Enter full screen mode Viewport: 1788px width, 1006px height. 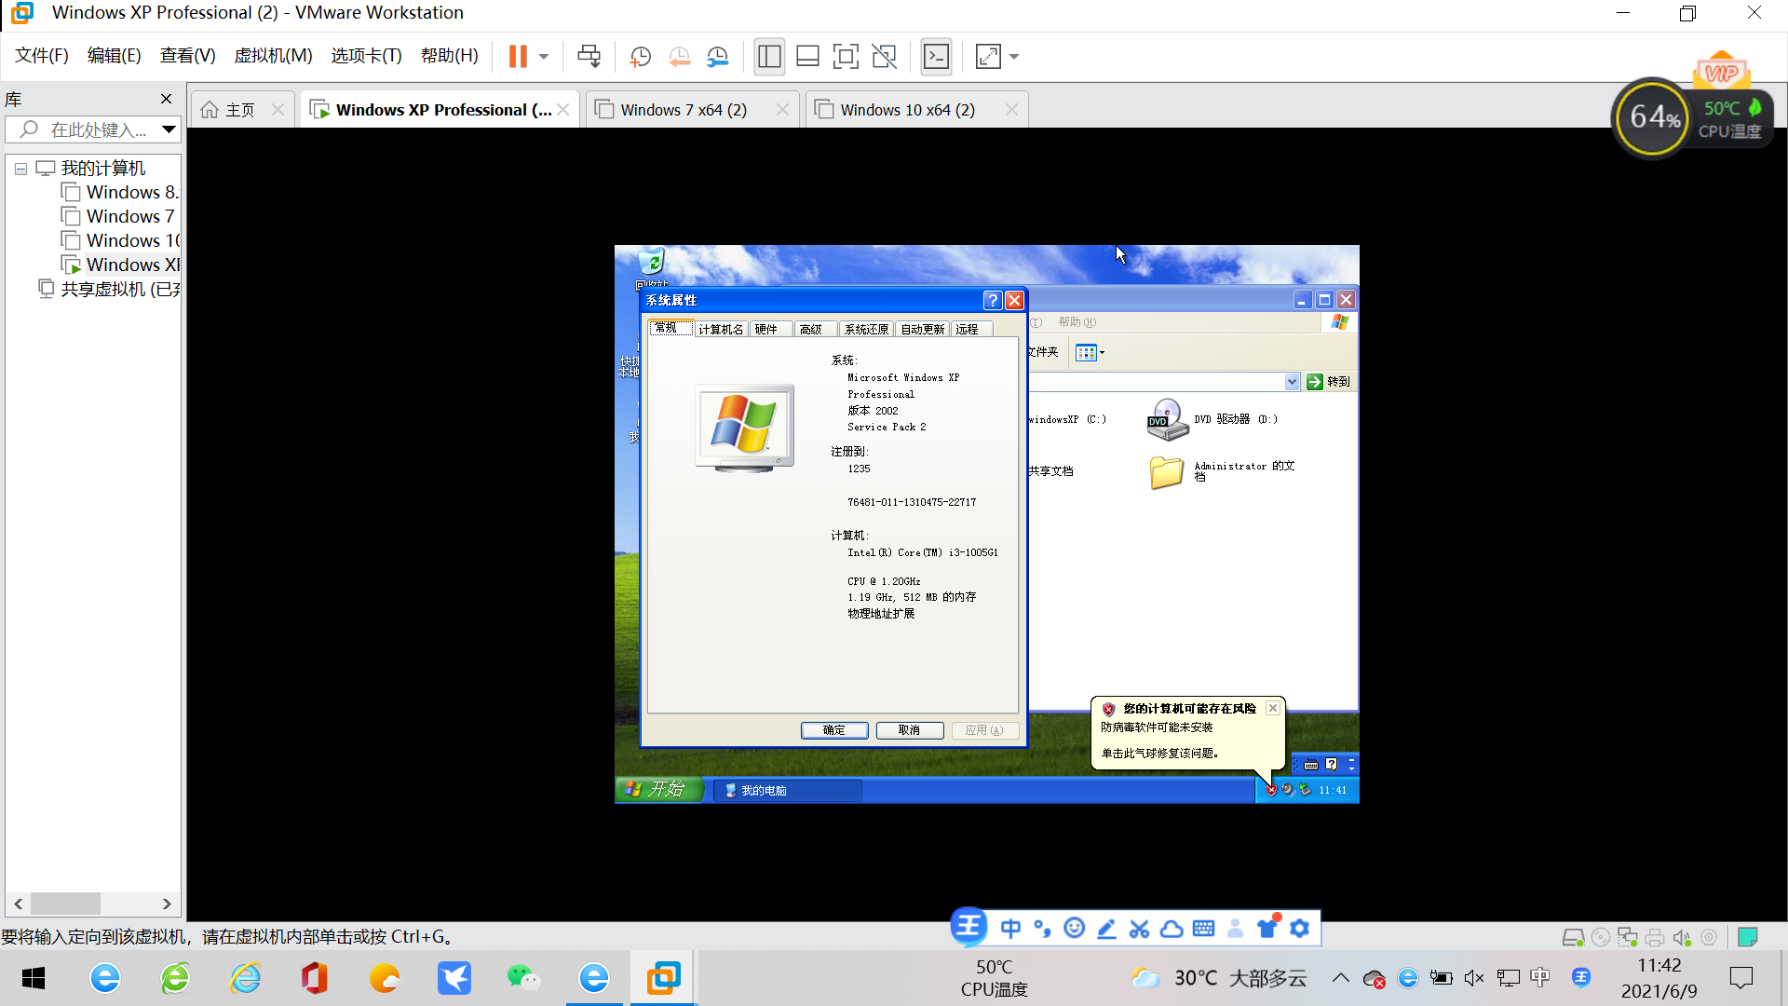coord(846,57)
